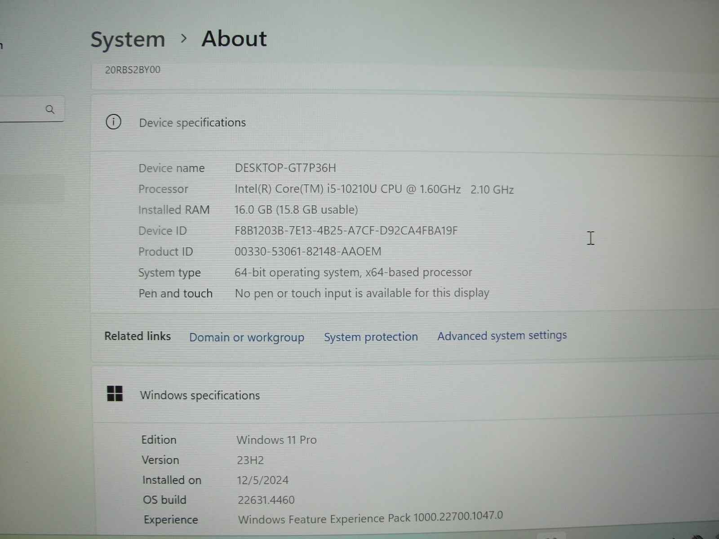Click the Product ID value

pyautogui.click(x=309, y=251)
